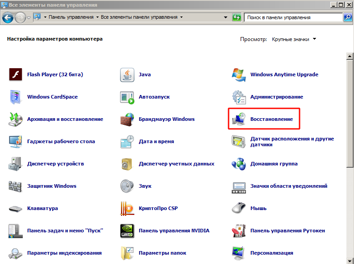
Task: Open the Крупные значки view dropdown
Action: pyautogui.click(x=294, y=39)
